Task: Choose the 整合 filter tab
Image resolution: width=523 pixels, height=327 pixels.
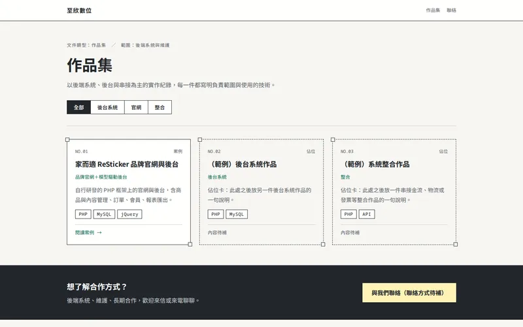Action: (x=160, y=107)
